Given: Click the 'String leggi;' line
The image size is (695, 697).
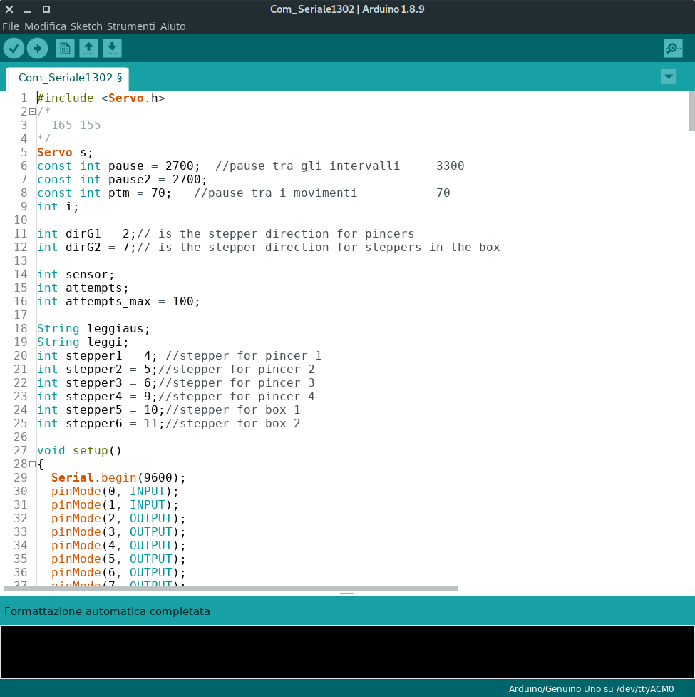Looking at the screenshot, I should tap(83, 342).
